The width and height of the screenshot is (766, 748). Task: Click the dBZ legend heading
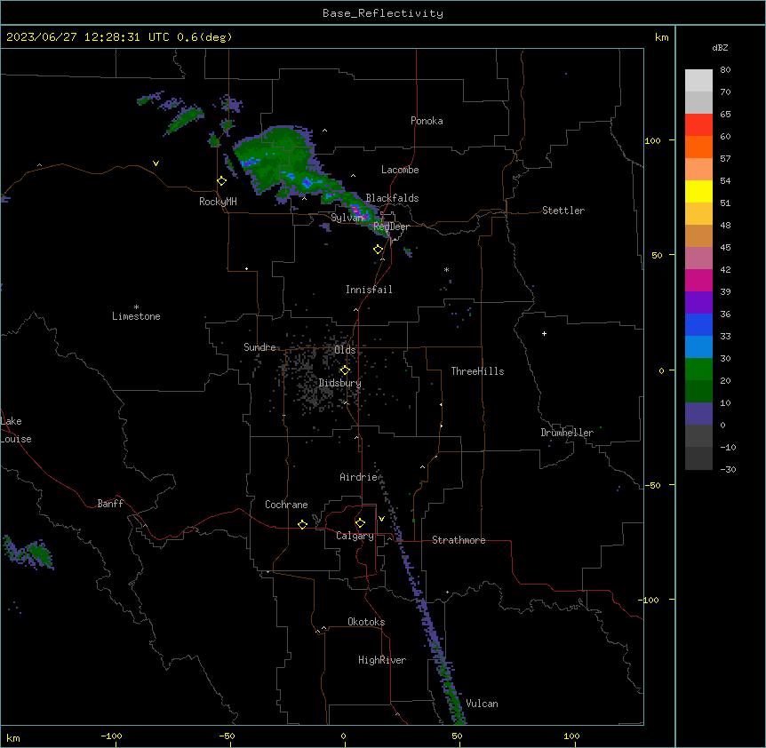[x=720, y=47]
